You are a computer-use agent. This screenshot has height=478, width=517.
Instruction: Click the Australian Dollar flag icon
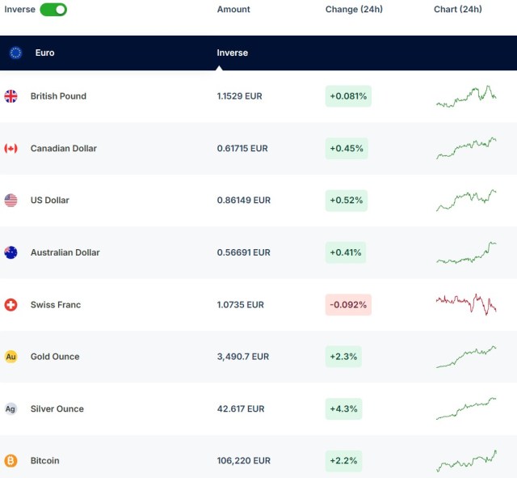point(11,252)
